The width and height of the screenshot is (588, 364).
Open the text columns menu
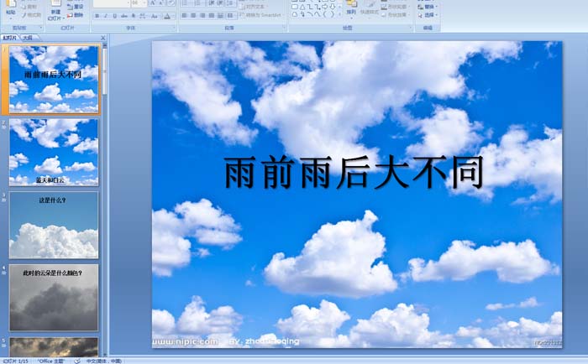point(231,16)
